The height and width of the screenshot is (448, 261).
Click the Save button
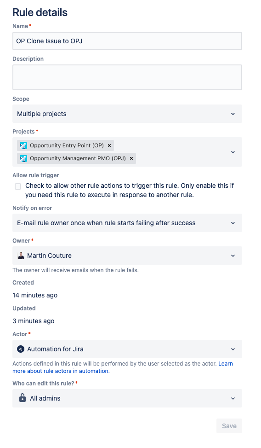[x=229, y=426]
